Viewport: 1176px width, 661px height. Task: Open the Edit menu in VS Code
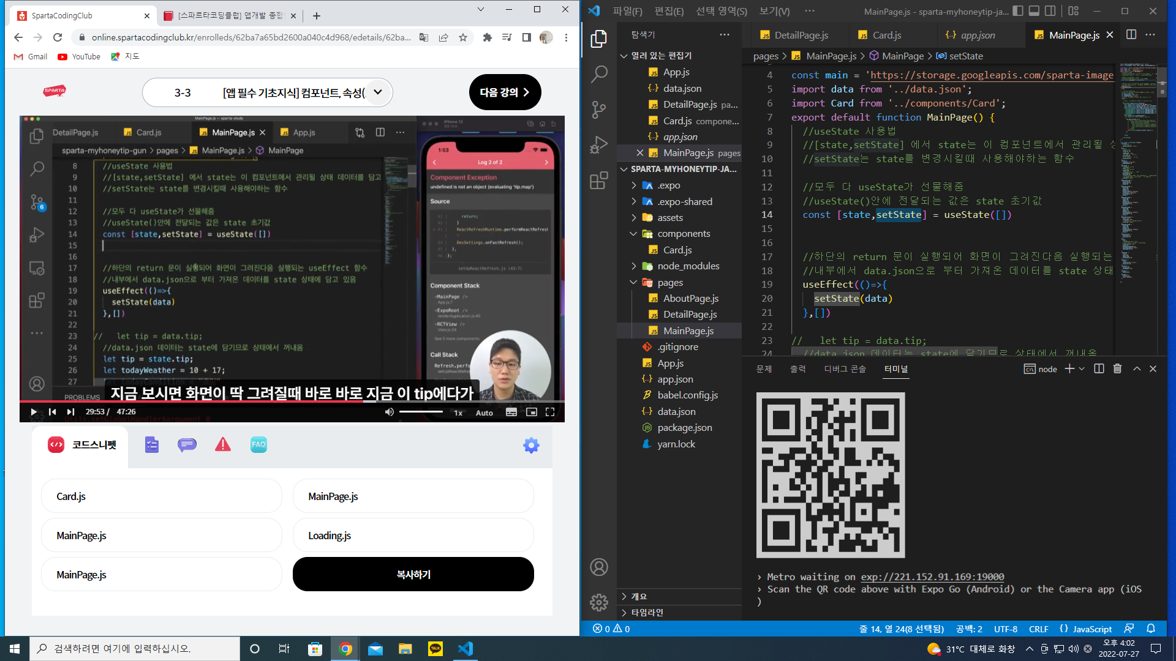tap(669, 11)
